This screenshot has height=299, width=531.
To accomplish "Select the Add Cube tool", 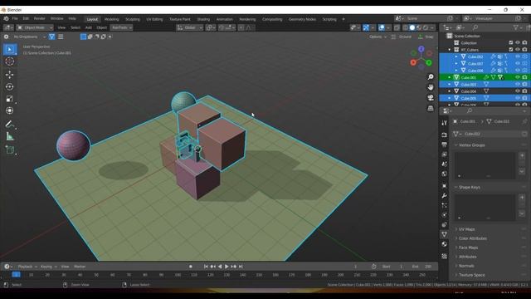I will (x=10, y=149).
